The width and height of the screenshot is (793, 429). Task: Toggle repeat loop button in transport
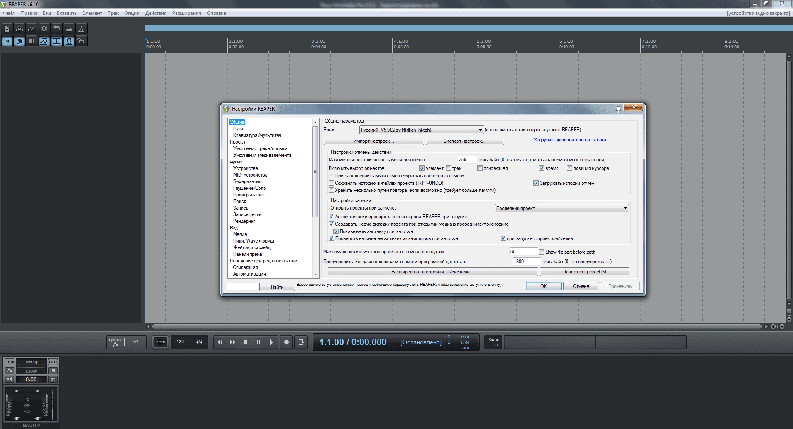point(301,342)
